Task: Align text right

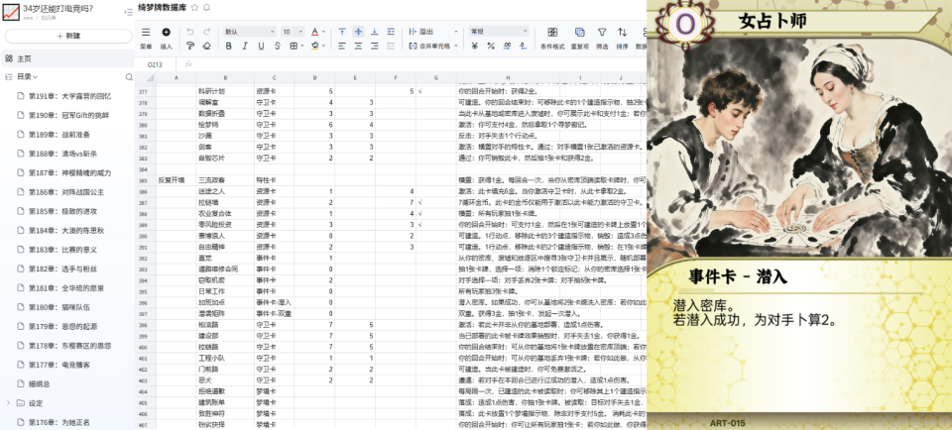Action: (x=375, y=46)
